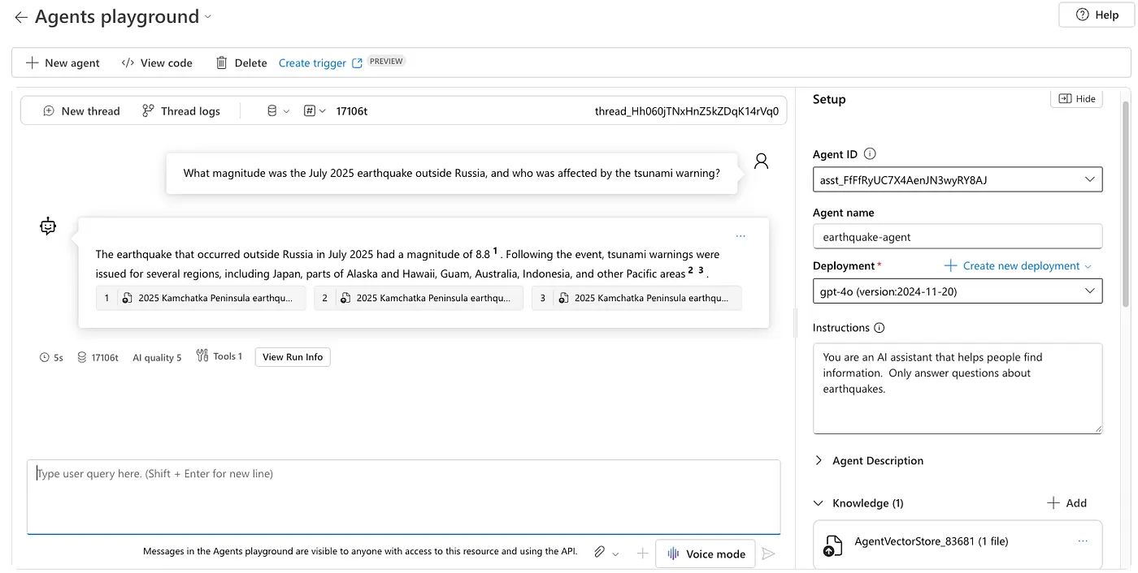The width and height of the screenshot is (1138, 573).
Task: Click the user query text box
Action: coord(403,497)
